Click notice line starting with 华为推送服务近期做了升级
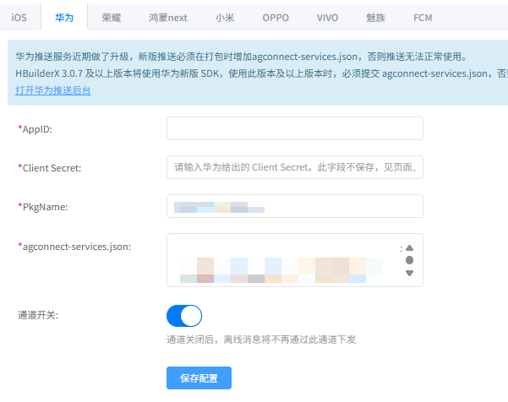 242,57
